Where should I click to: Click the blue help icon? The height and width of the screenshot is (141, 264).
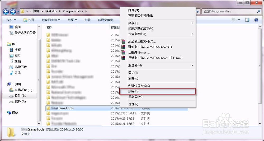[256, 20]
